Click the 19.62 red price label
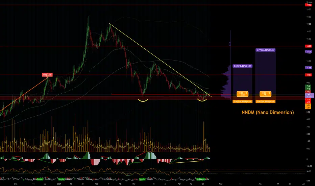315x186 pixels. [308, 5]
